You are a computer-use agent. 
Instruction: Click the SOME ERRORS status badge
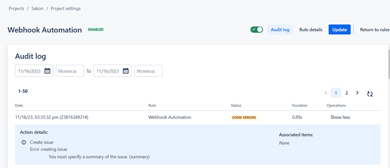(244, 118)
